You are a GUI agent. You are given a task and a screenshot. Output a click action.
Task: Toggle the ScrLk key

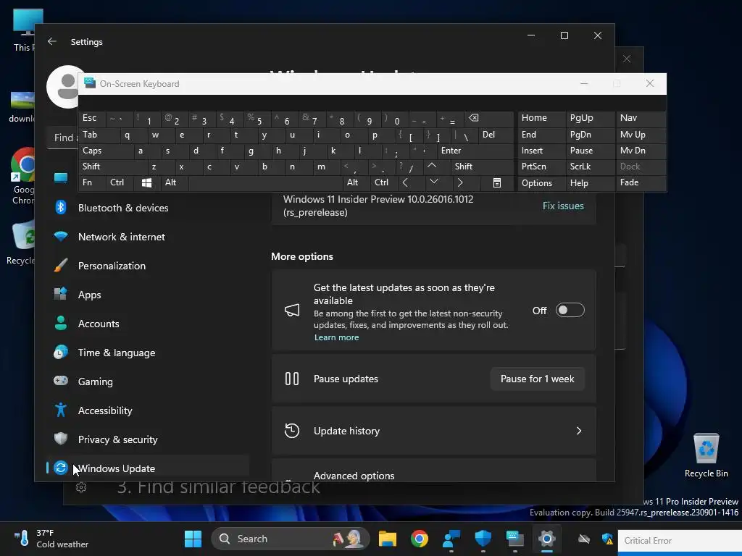coord(590,167)
